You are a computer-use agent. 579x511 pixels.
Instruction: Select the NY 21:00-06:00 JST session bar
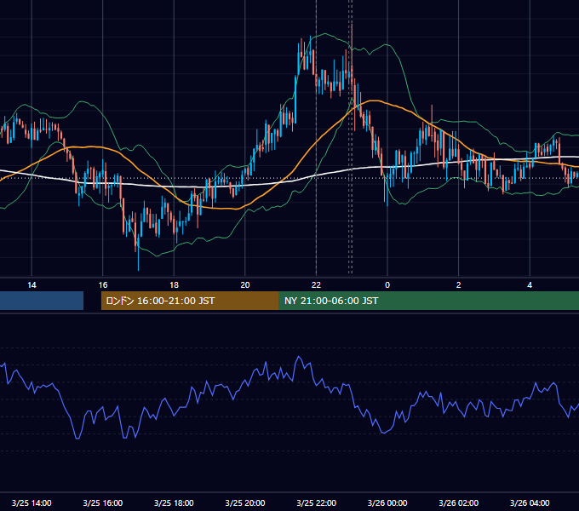429,301
